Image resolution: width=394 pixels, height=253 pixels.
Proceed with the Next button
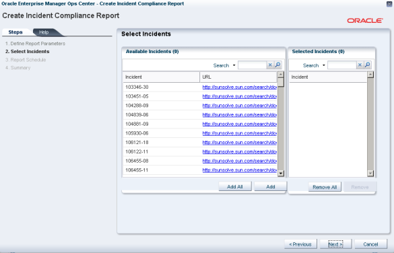pyautogui.click(x=335, y=244)
